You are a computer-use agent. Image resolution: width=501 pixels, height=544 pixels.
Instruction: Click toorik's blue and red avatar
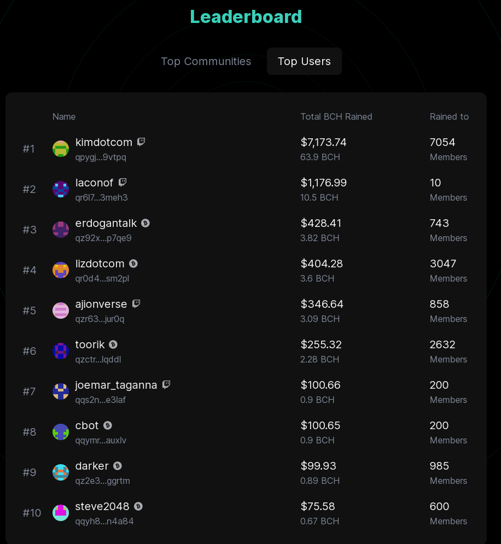click(61, 351)
